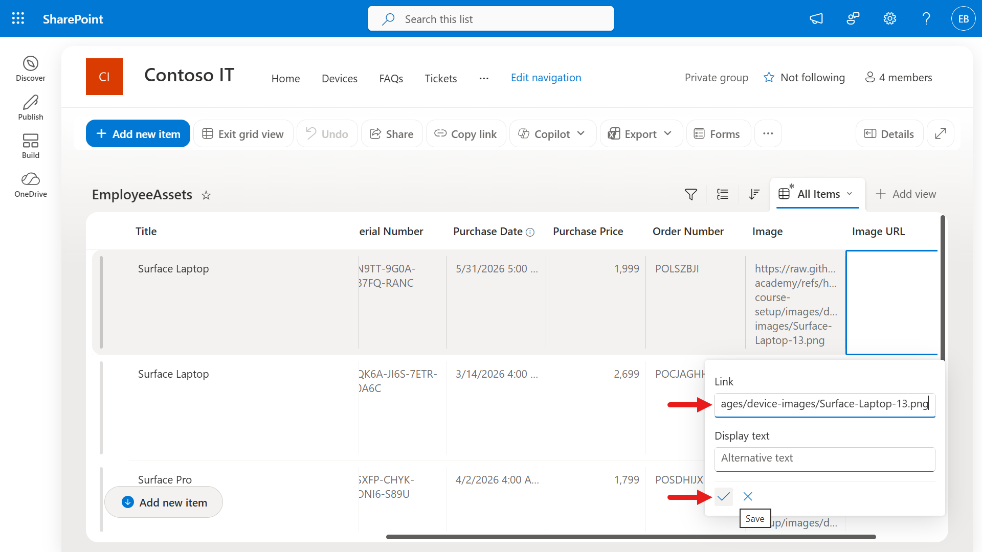The image size is (982, 552).
Task: Open the group by list icon
Action: pyautogui.click(x=723, y=194)
